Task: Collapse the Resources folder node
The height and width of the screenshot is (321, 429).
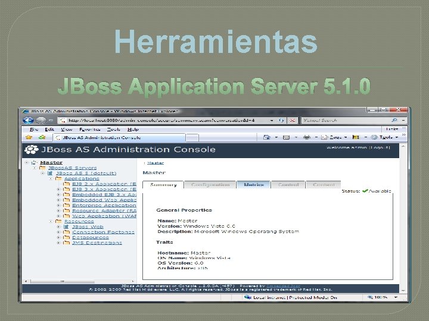Action: [x=51, y=221]
